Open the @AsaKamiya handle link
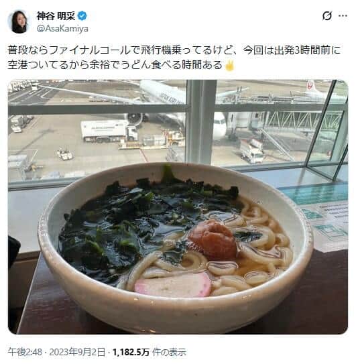This screenshot has height=364, width=356. point(62,29)
